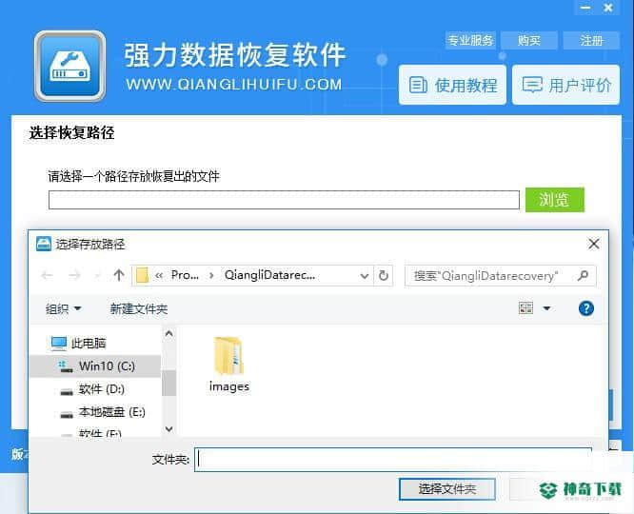634x514 pixels.
Task: Click the navigation pane scrollbar thumb
Action: click(168, 383)
